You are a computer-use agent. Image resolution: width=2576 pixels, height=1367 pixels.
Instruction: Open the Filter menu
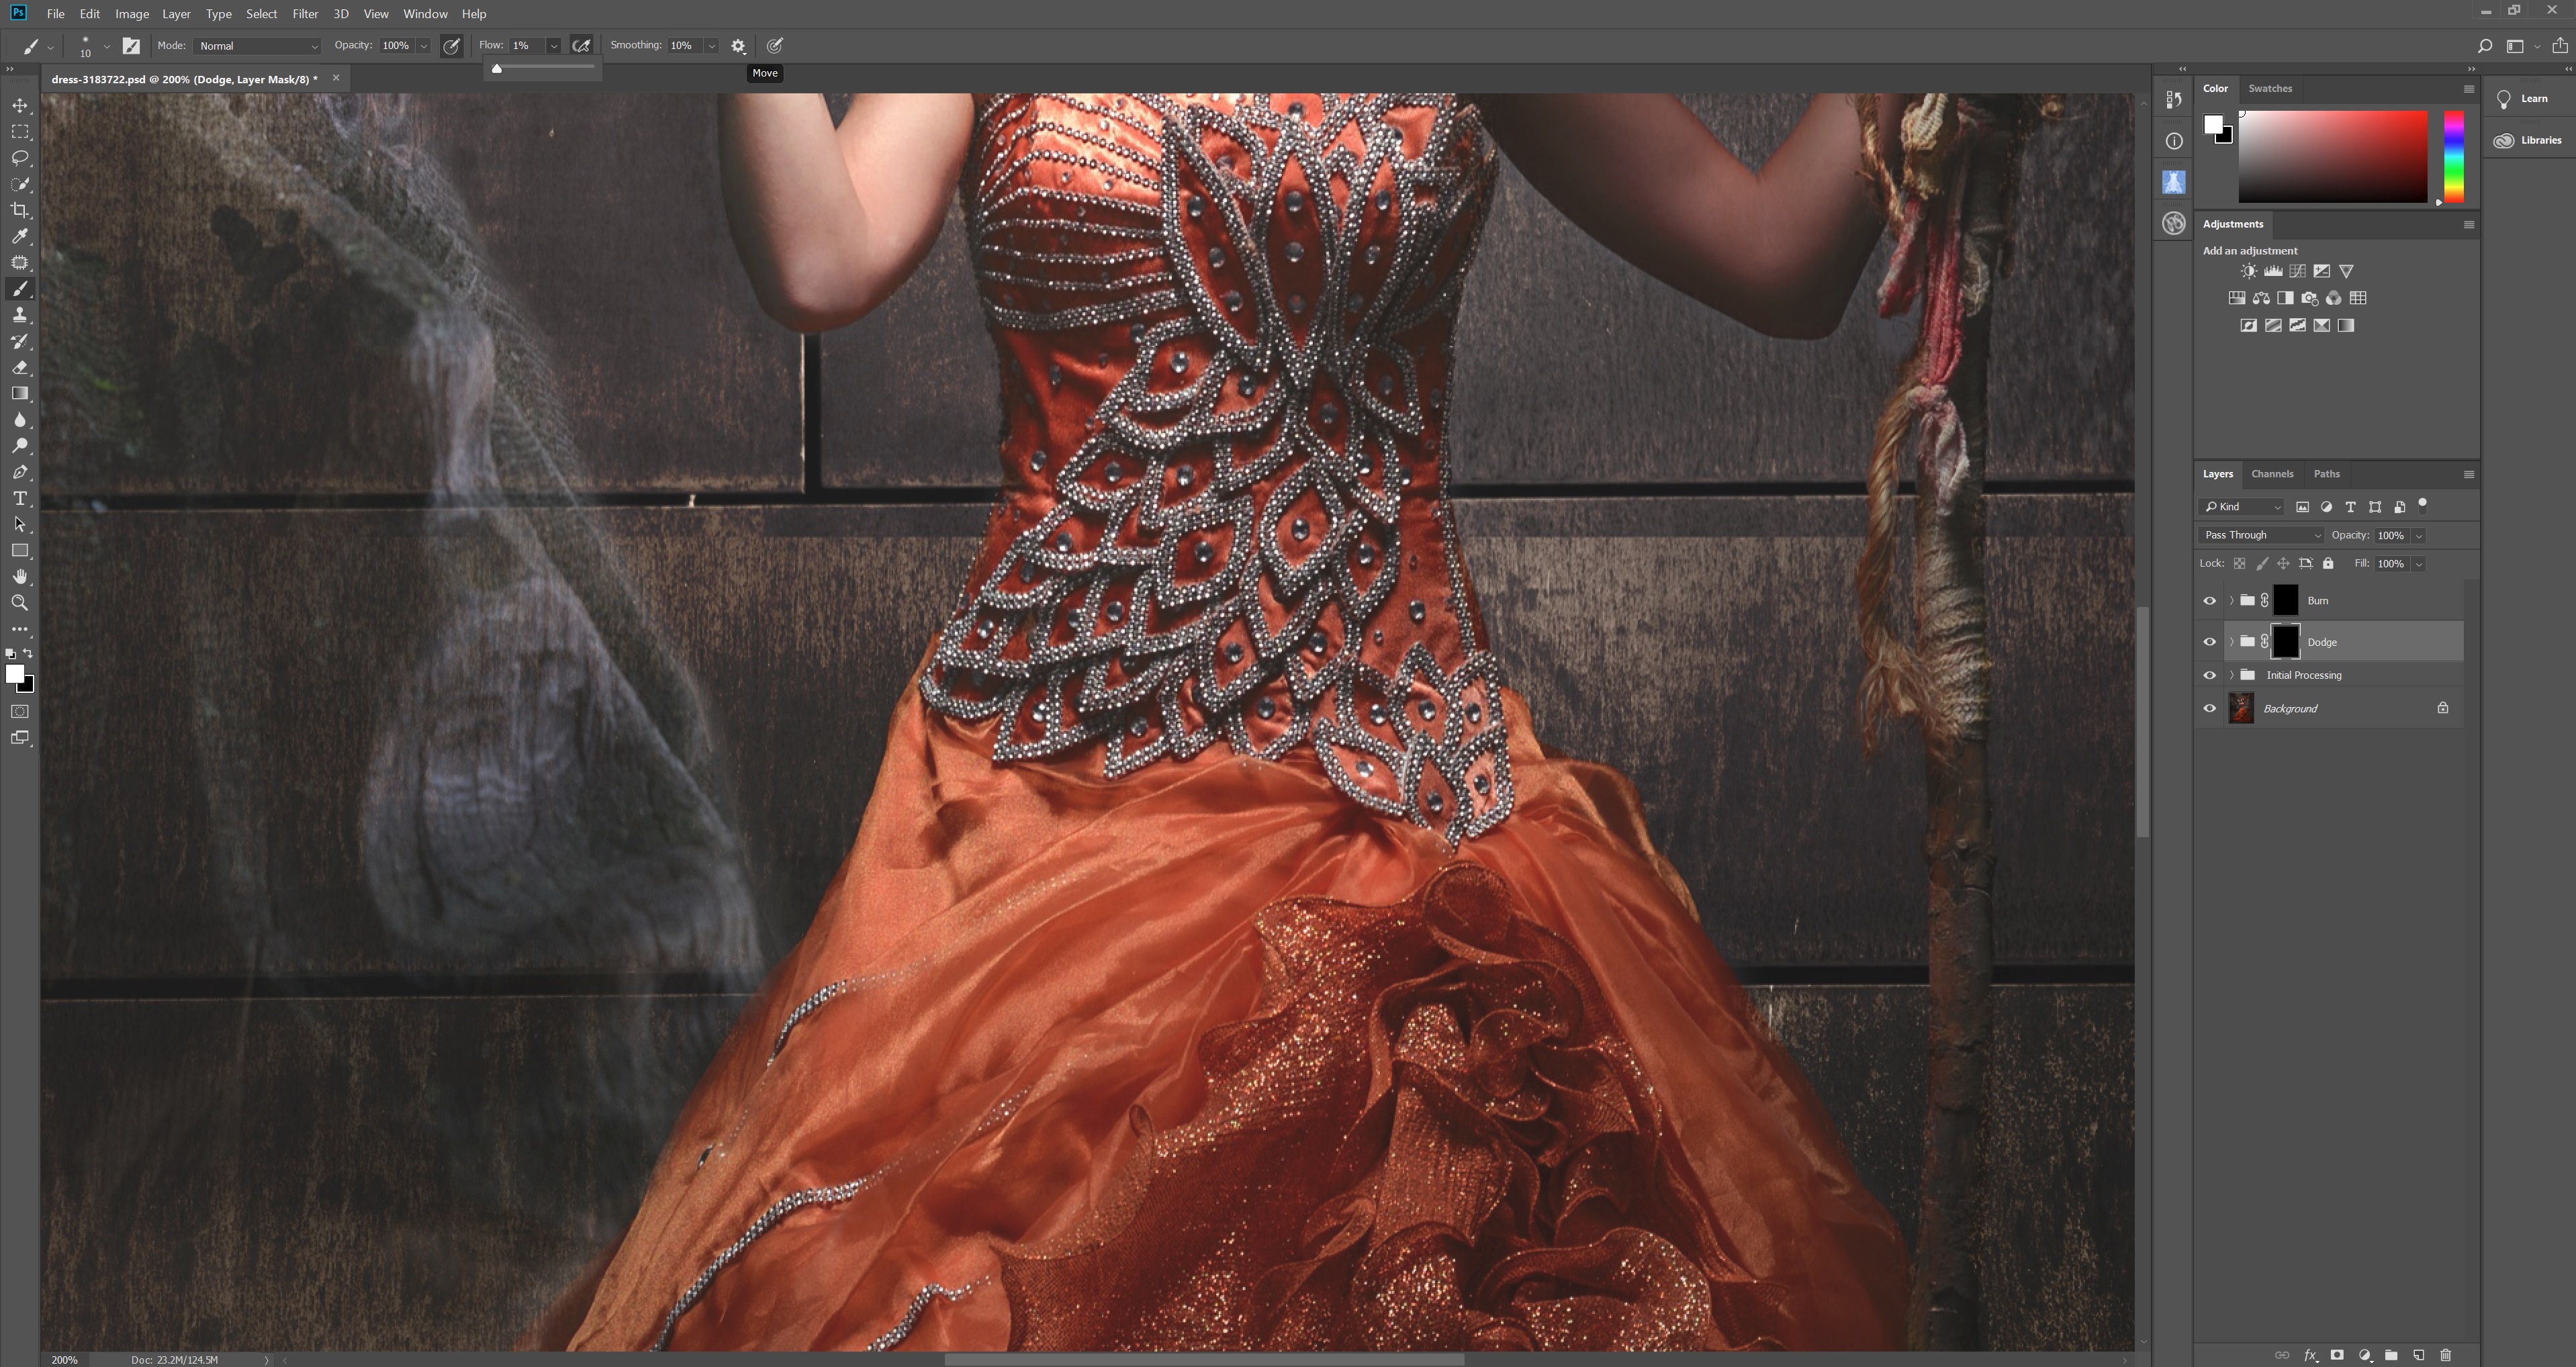tap(305, 13)
